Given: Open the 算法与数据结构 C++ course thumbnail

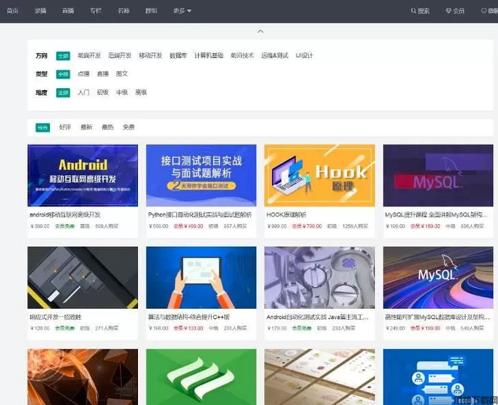Looking at the screenshot, I should pos(202,278).
